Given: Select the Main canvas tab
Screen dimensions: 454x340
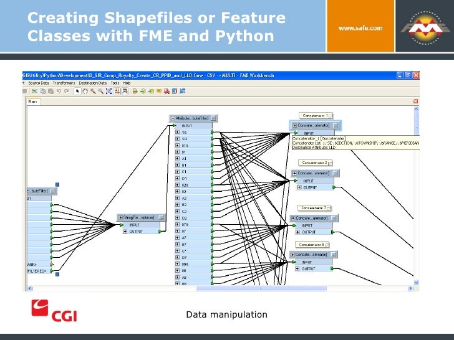Looking at the screenshot, I should [33, 101].
